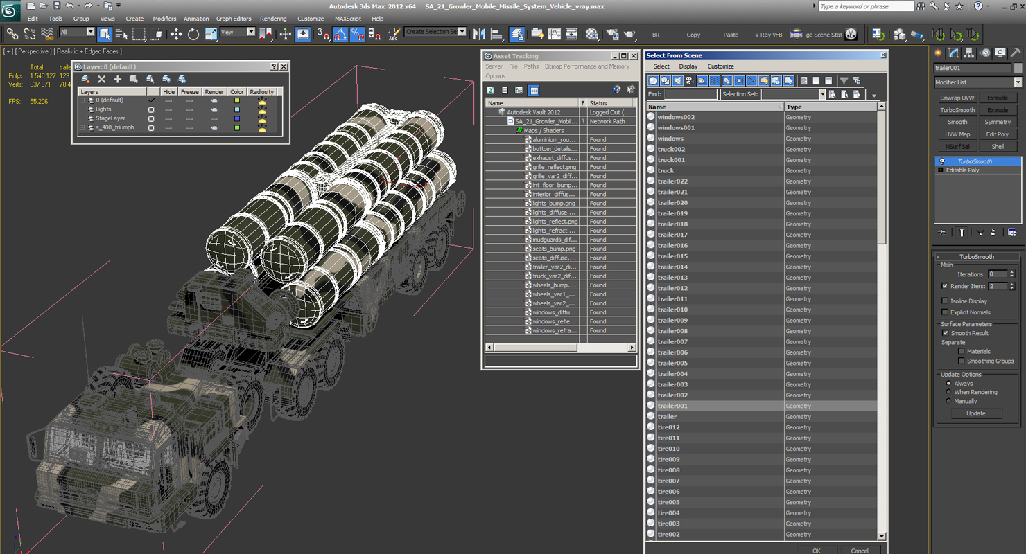The height and width of the screenshot is (554, 1026).
Task: Toggle Display Geometry filter in Select From Scene
Action: point(653,80)
